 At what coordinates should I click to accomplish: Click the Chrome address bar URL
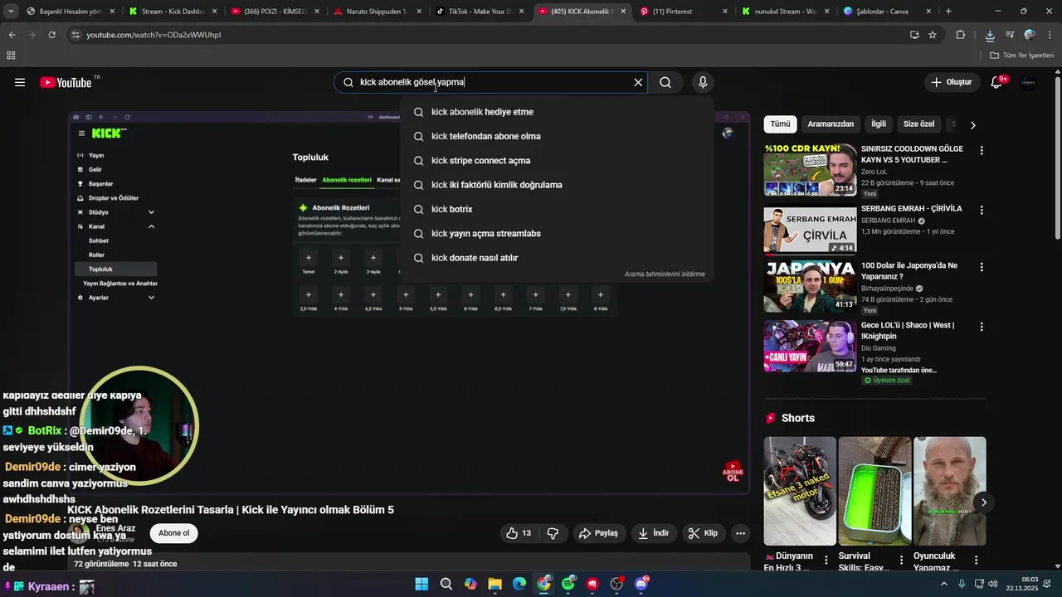[x=153, y=35]
